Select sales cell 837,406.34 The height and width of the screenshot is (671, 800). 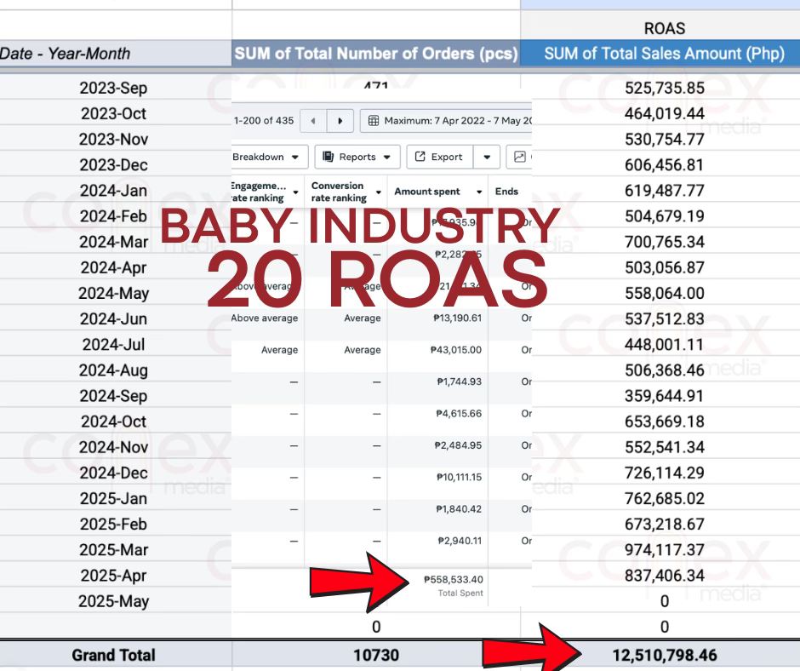[665, 576]
